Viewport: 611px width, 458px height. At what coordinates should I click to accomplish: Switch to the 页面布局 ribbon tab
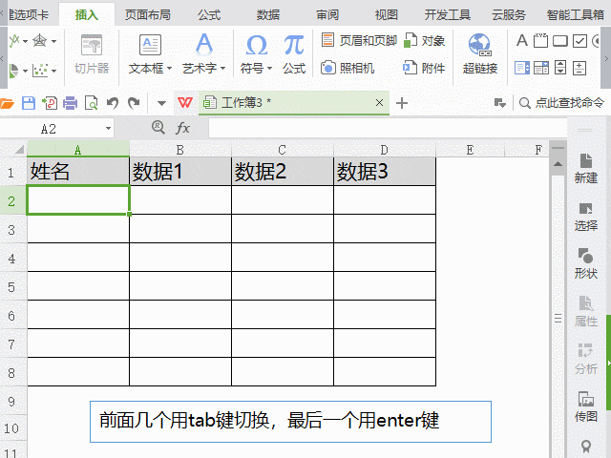click(147, 15)
